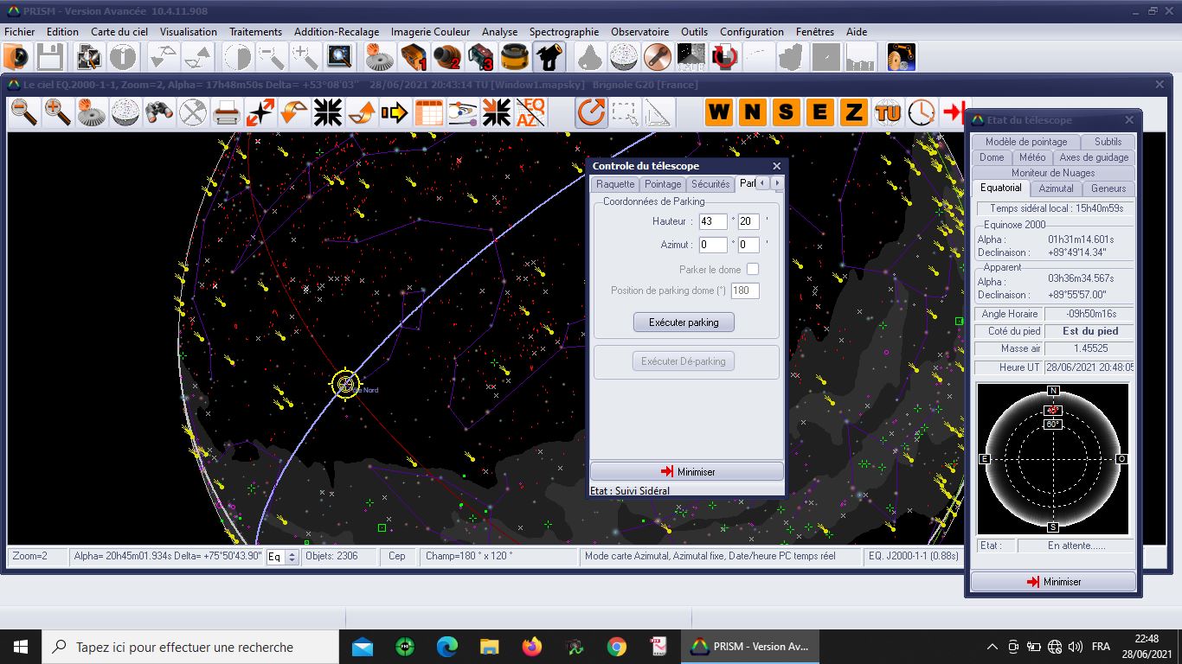1182x664 pixels.
Task: Click the telescope icon in main toolbar
Action: point(549,58)
